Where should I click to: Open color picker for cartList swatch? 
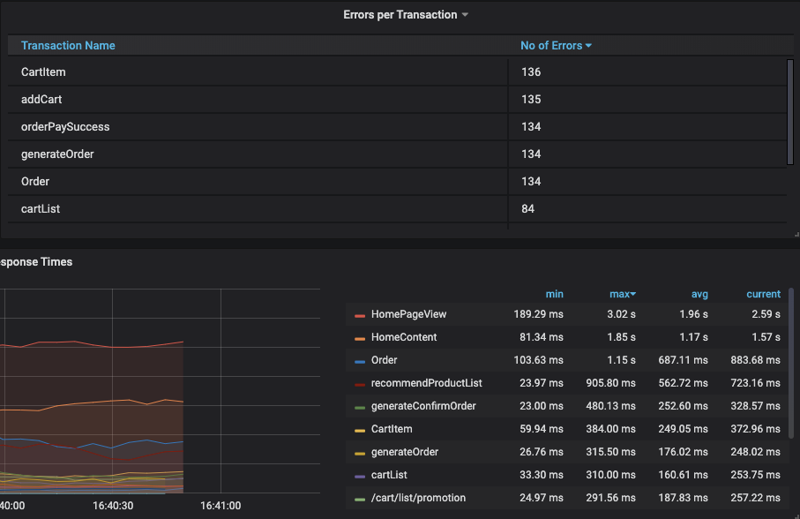(x=360, y=477)
